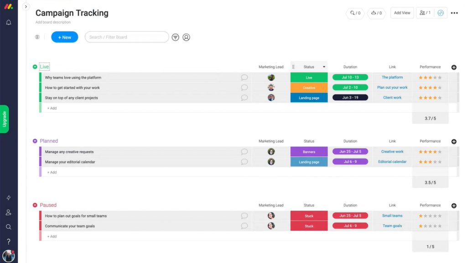Viewport: 467px width, 263px height.
Task: Click the green Live status label
Action: (309, 77)
